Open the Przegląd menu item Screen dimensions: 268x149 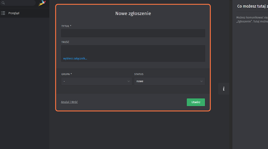[14, 13]
